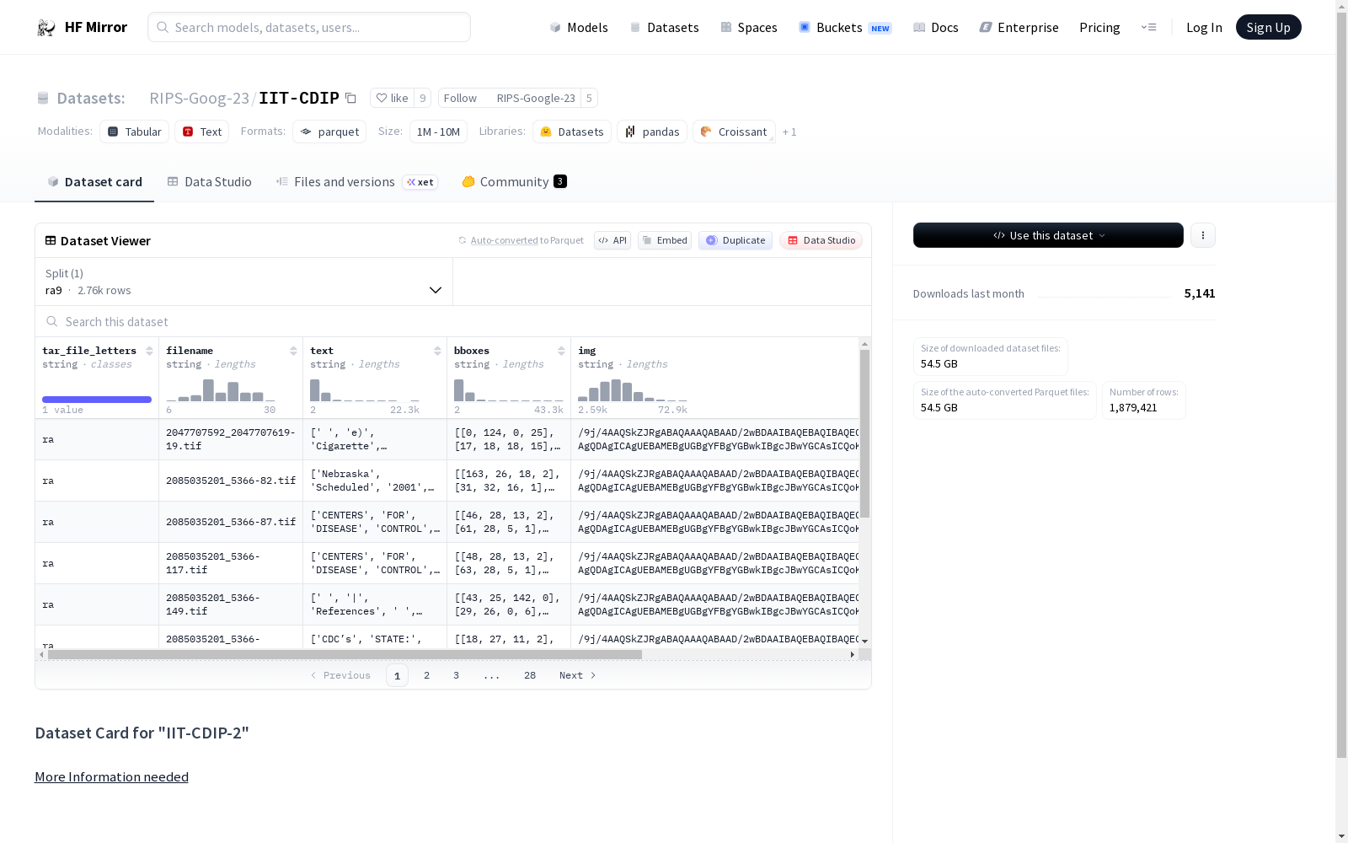Screen dimensions: 1348x843
Task: Click the Embed button
Action: [665, 240]
